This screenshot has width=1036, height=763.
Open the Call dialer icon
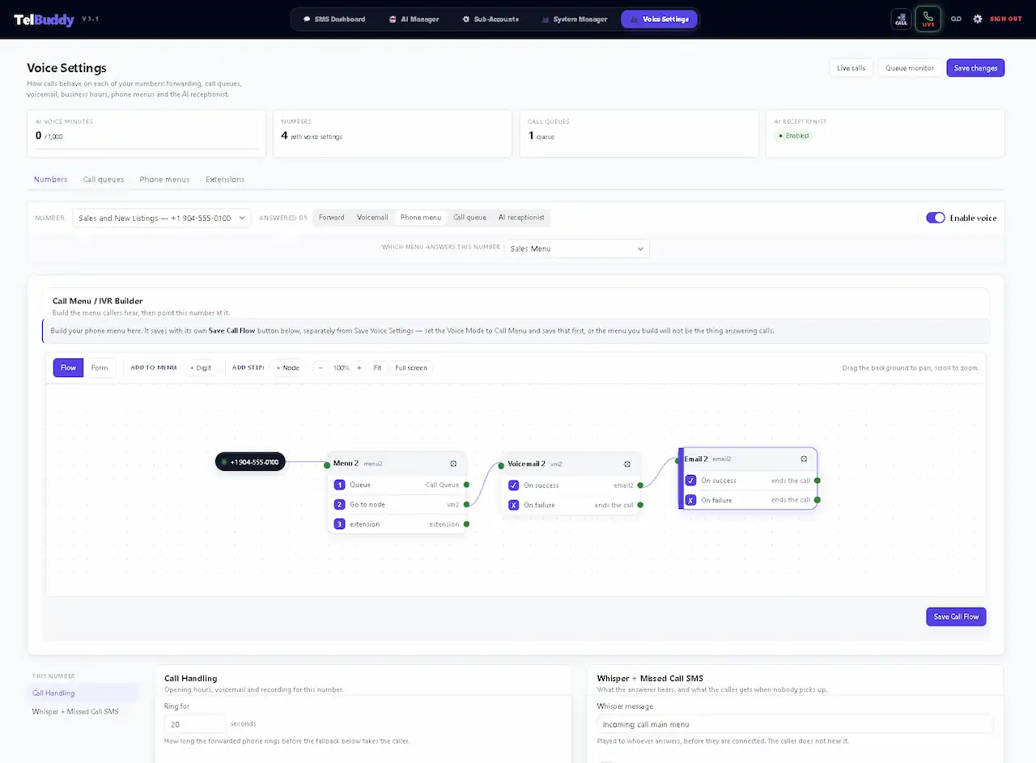[x=901, y=19]
